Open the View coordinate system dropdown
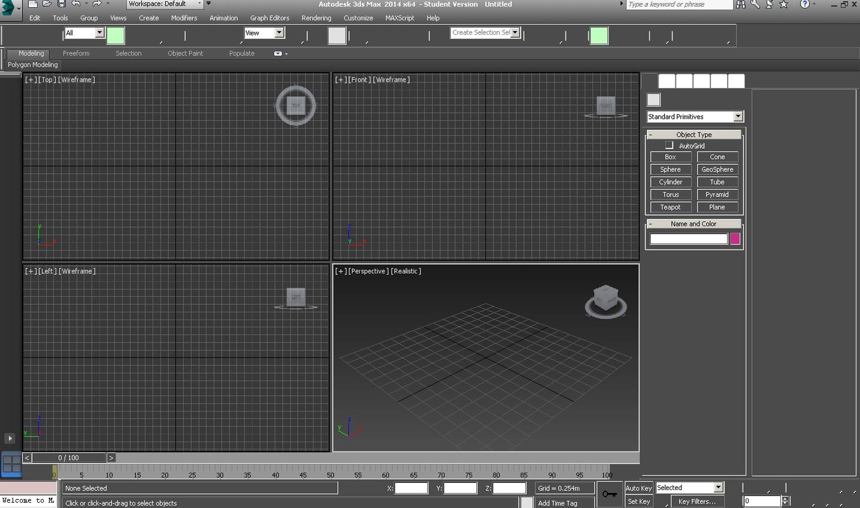This screenshot has width=860, height=508. [x=264, y=33]
